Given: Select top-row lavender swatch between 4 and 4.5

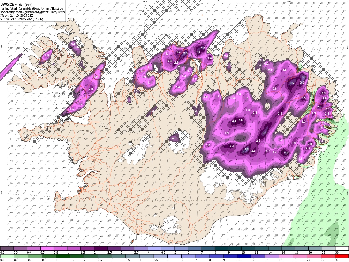Looking at the screenshot, I should pyautogui.click(x=154, y=249).
